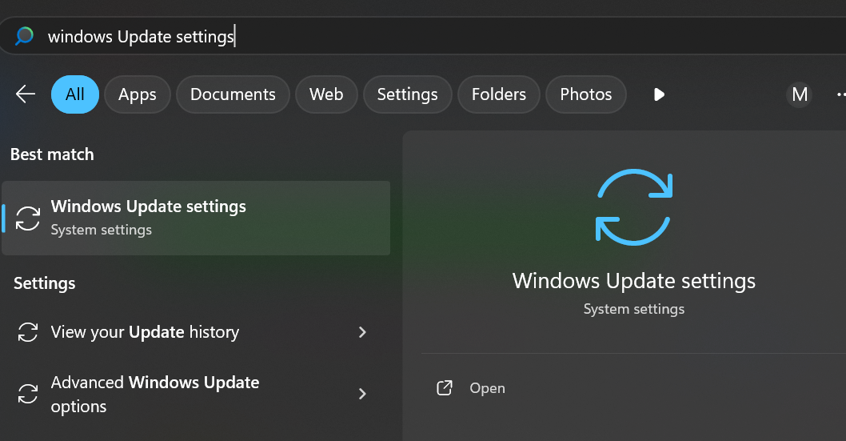Image resolution: width=846 pixels, height=441 pixels.
Task: Click the M account avatar
Action: (x=799, y=94)
